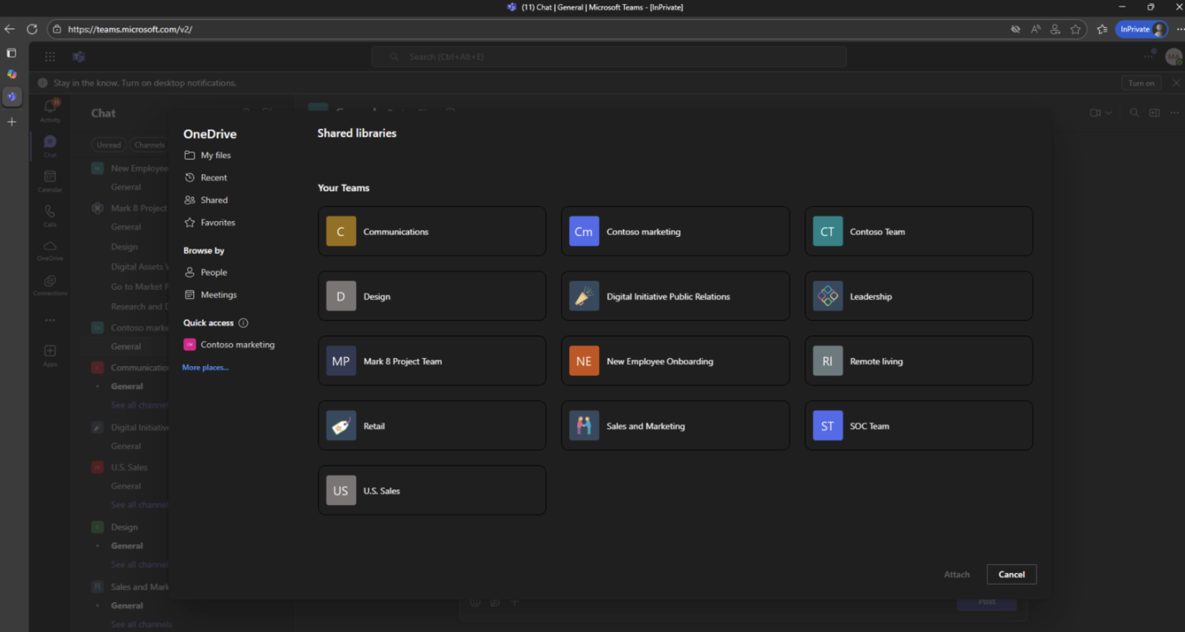Select the Retail team card

[x=432, y=426]
